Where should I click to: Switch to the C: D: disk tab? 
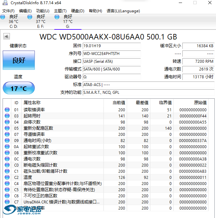14,21
